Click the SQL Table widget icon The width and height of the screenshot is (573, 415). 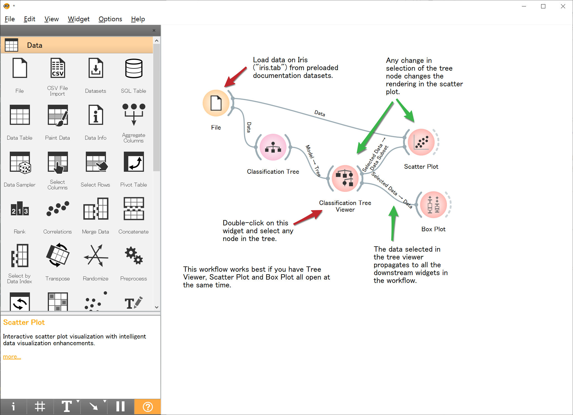pyautogui.click(x=133, y=68)
